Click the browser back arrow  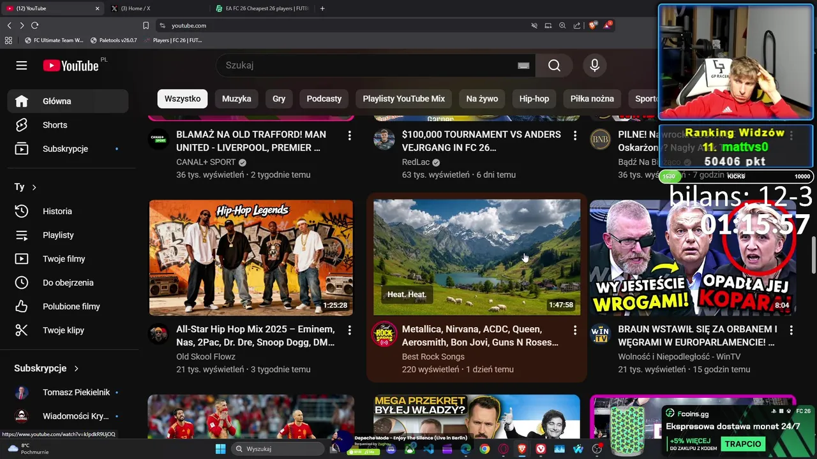point(9,25)
